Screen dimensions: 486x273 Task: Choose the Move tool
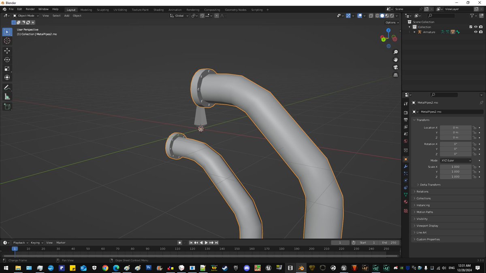(7, 51)
